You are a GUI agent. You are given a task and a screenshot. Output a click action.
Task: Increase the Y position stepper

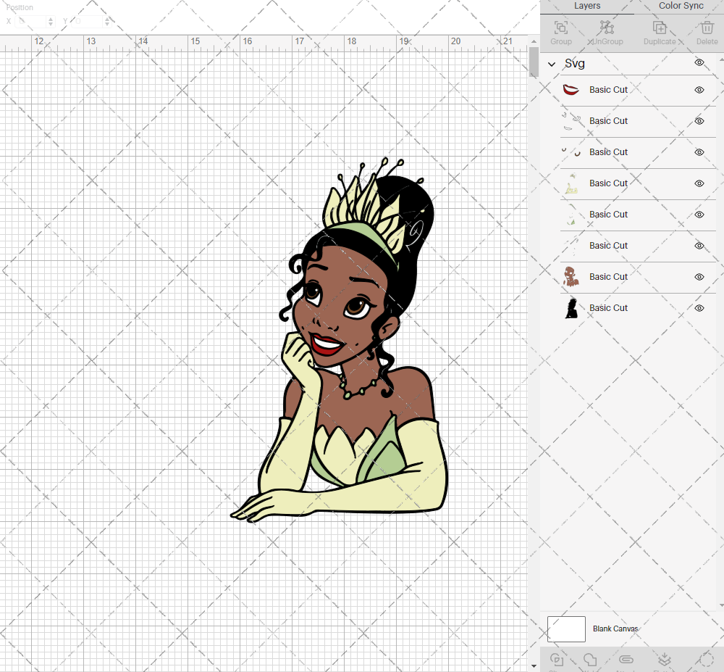(107, 19)
